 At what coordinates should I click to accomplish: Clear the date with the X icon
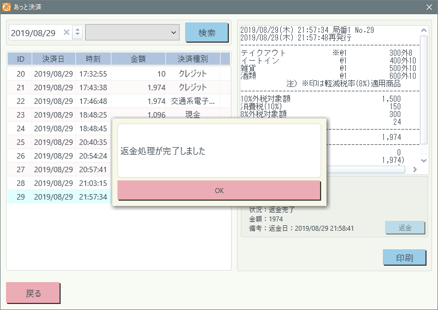(67, 33)
